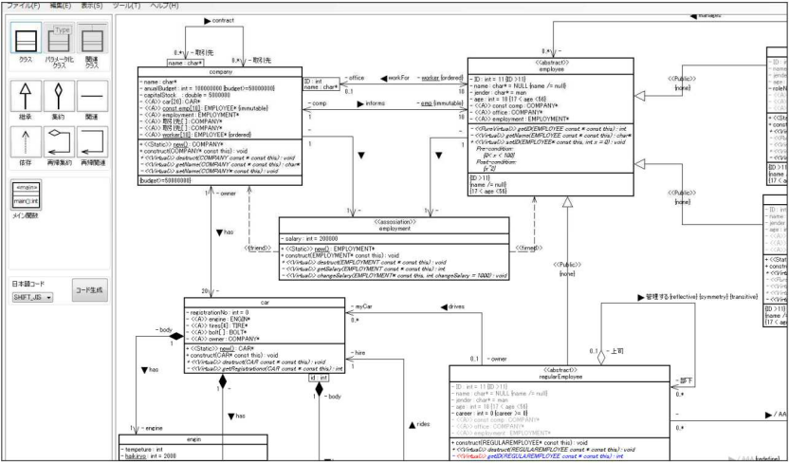Screen dimensions: 789x463
Task: Click the 'tempeture : int' attribute in engin
Action: (144, 450)
